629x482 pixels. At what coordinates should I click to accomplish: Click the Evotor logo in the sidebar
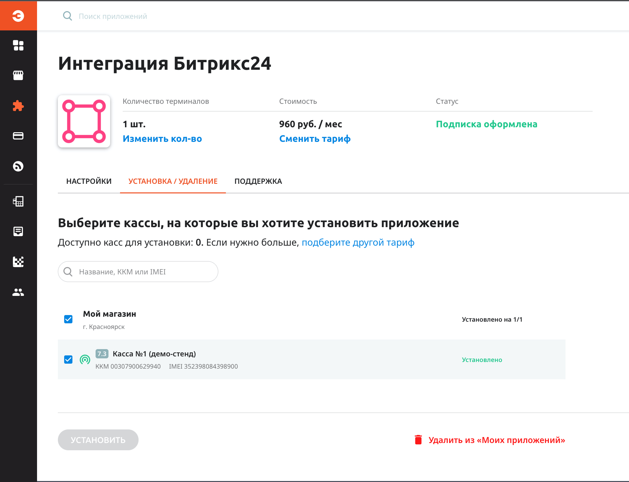tap(18, 16)
